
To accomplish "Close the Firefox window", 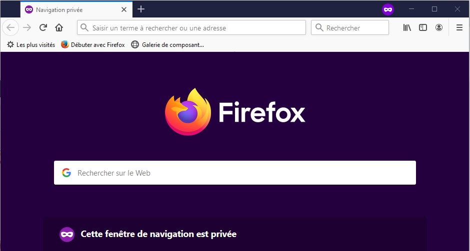I will 457,9.
